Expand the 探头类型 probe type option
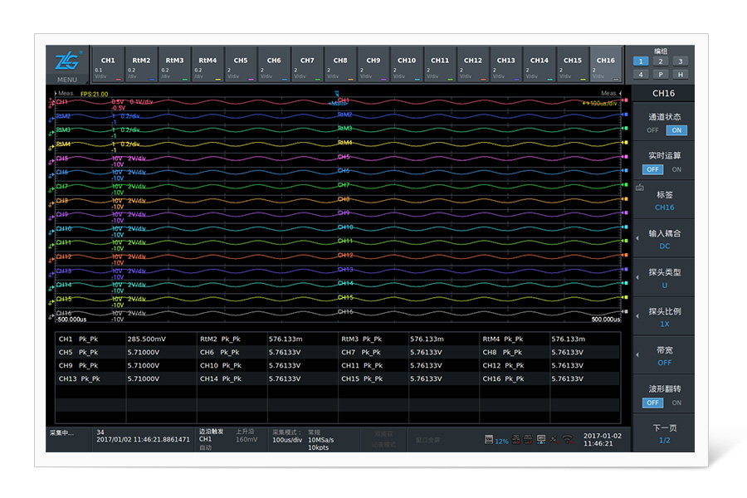The width and height of the screenshot is (747, 498). [663, 278]
